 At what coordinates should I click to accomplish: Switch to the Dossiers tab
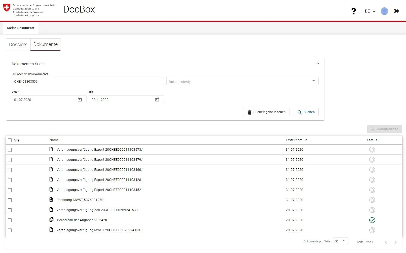(18, 45)
